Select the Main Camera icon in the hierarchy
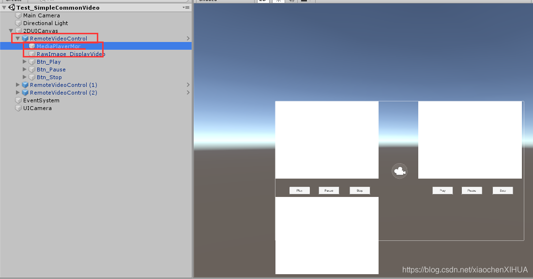 pyautogui.click(x=18, y=15)
